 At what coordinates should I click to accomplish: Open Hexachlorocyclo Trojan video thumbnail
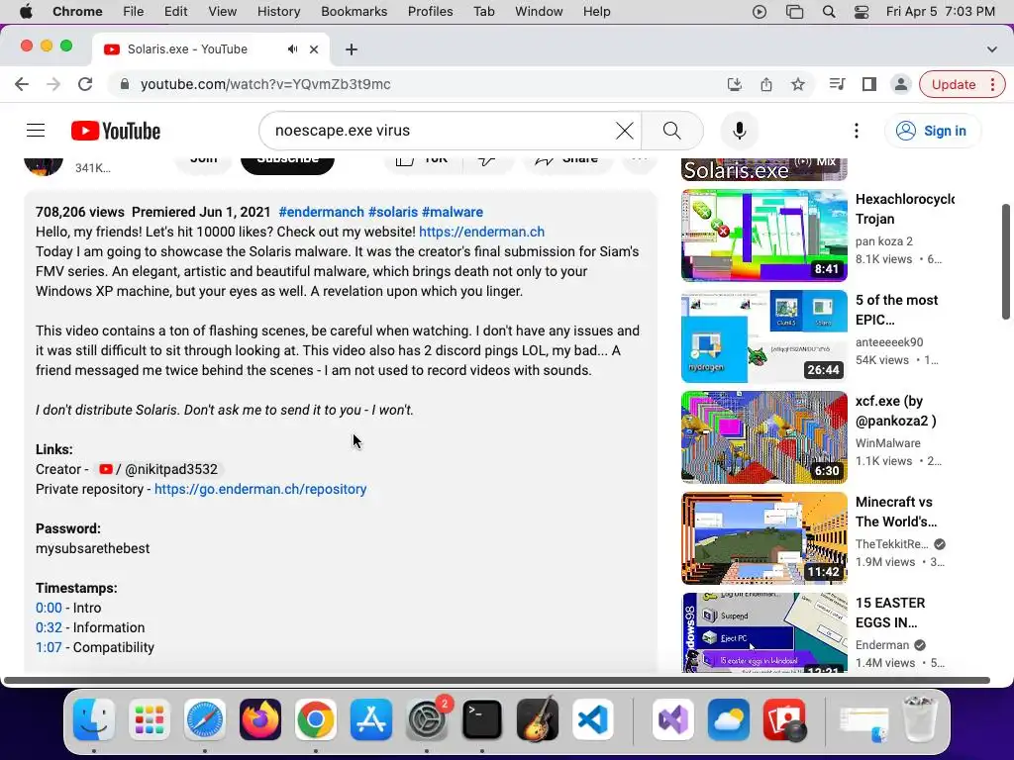click(x=764, y=236)
